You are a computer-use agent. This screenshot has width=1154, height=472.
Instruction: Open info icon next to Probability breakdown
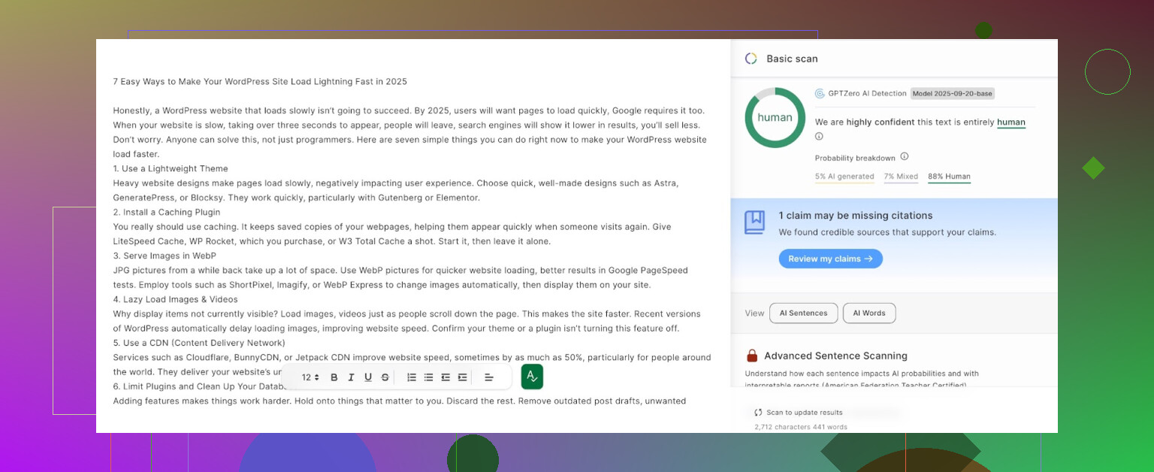905,157
